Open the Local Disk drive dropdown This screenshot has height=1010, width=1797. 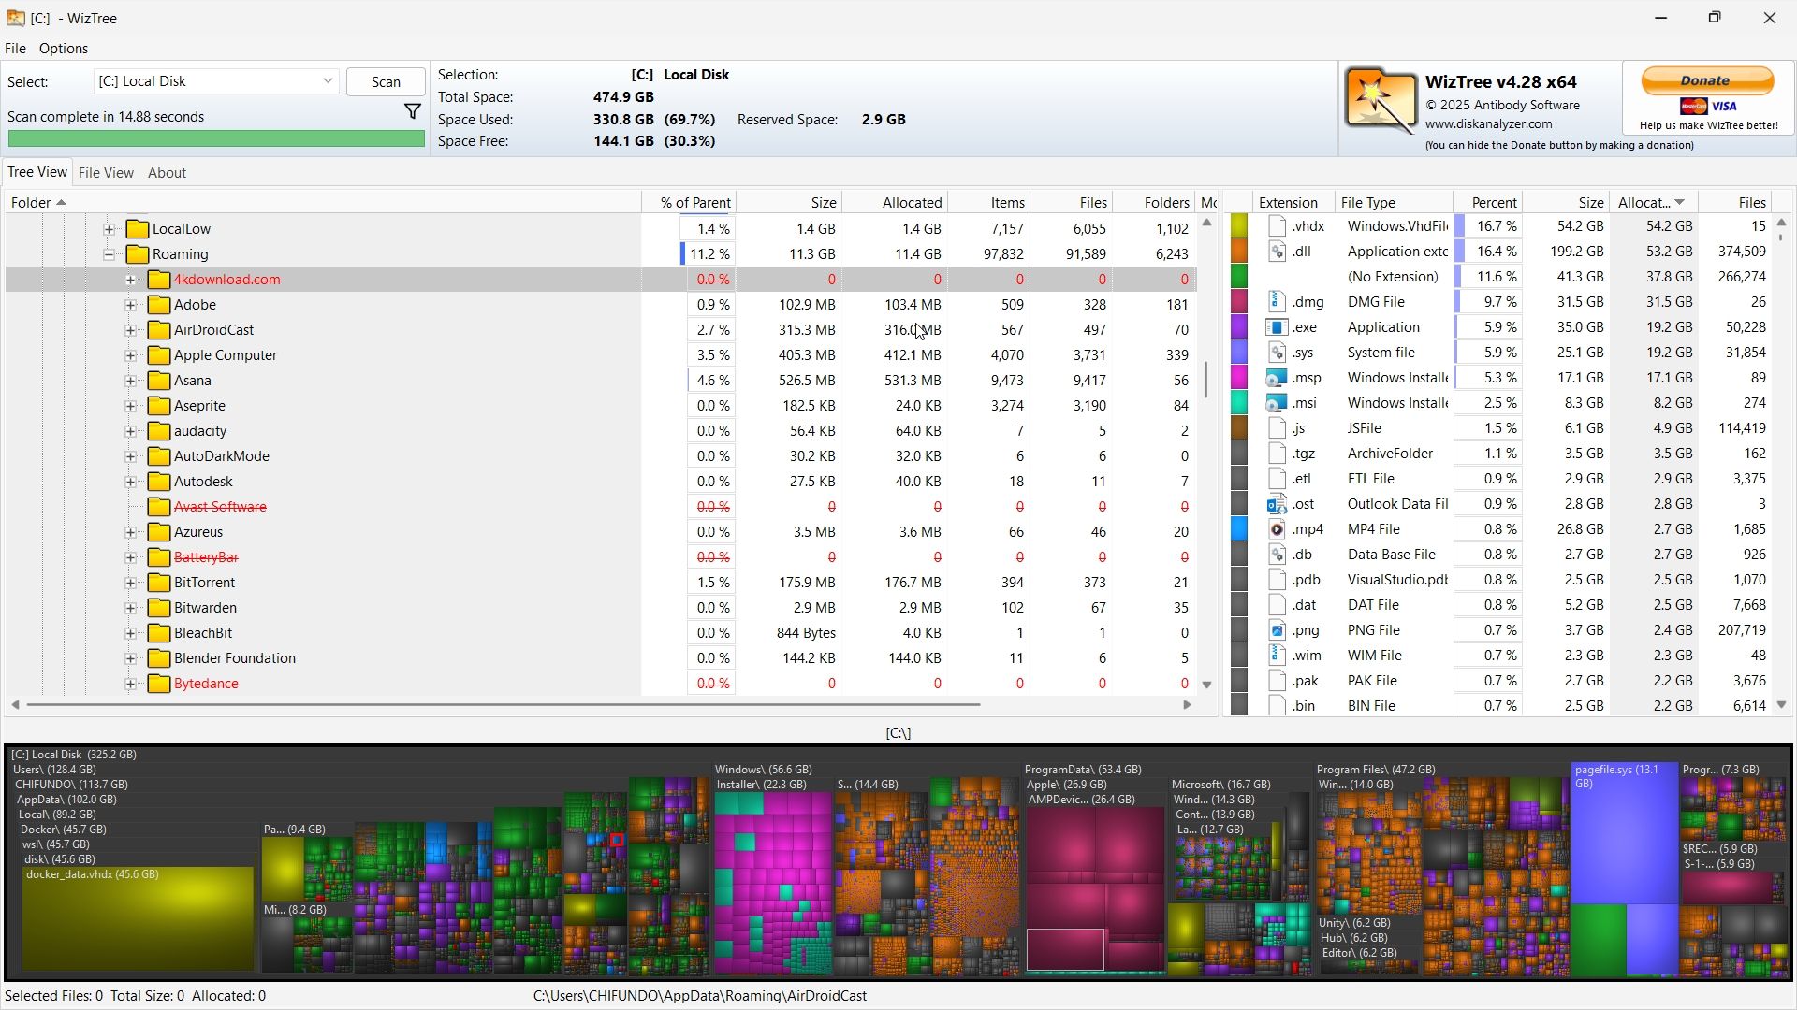click(328, 81)
